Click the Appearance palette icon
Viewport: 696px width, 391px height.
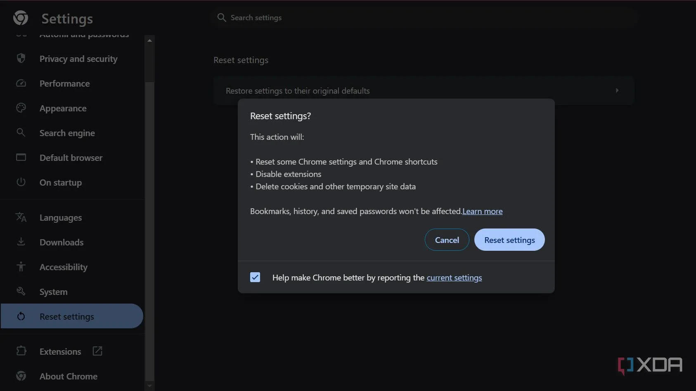[x=21, y=108]
